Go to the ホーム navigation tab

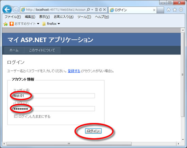[x=14, y=50]
